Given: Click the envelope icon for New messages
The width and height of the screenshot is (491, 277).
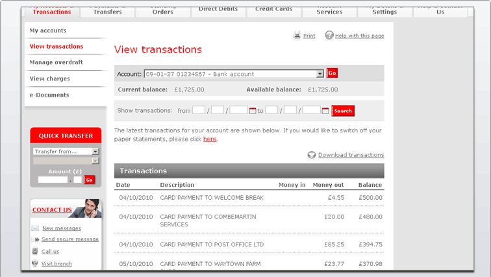Looking at the screenshot, I should click(x=36, y=228).
